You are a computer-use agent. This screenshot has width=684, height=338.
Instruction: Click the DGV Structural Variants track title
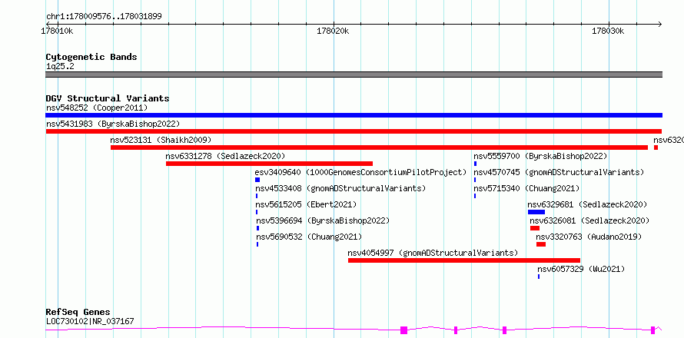pyautogui.click(x=108, y=98)
